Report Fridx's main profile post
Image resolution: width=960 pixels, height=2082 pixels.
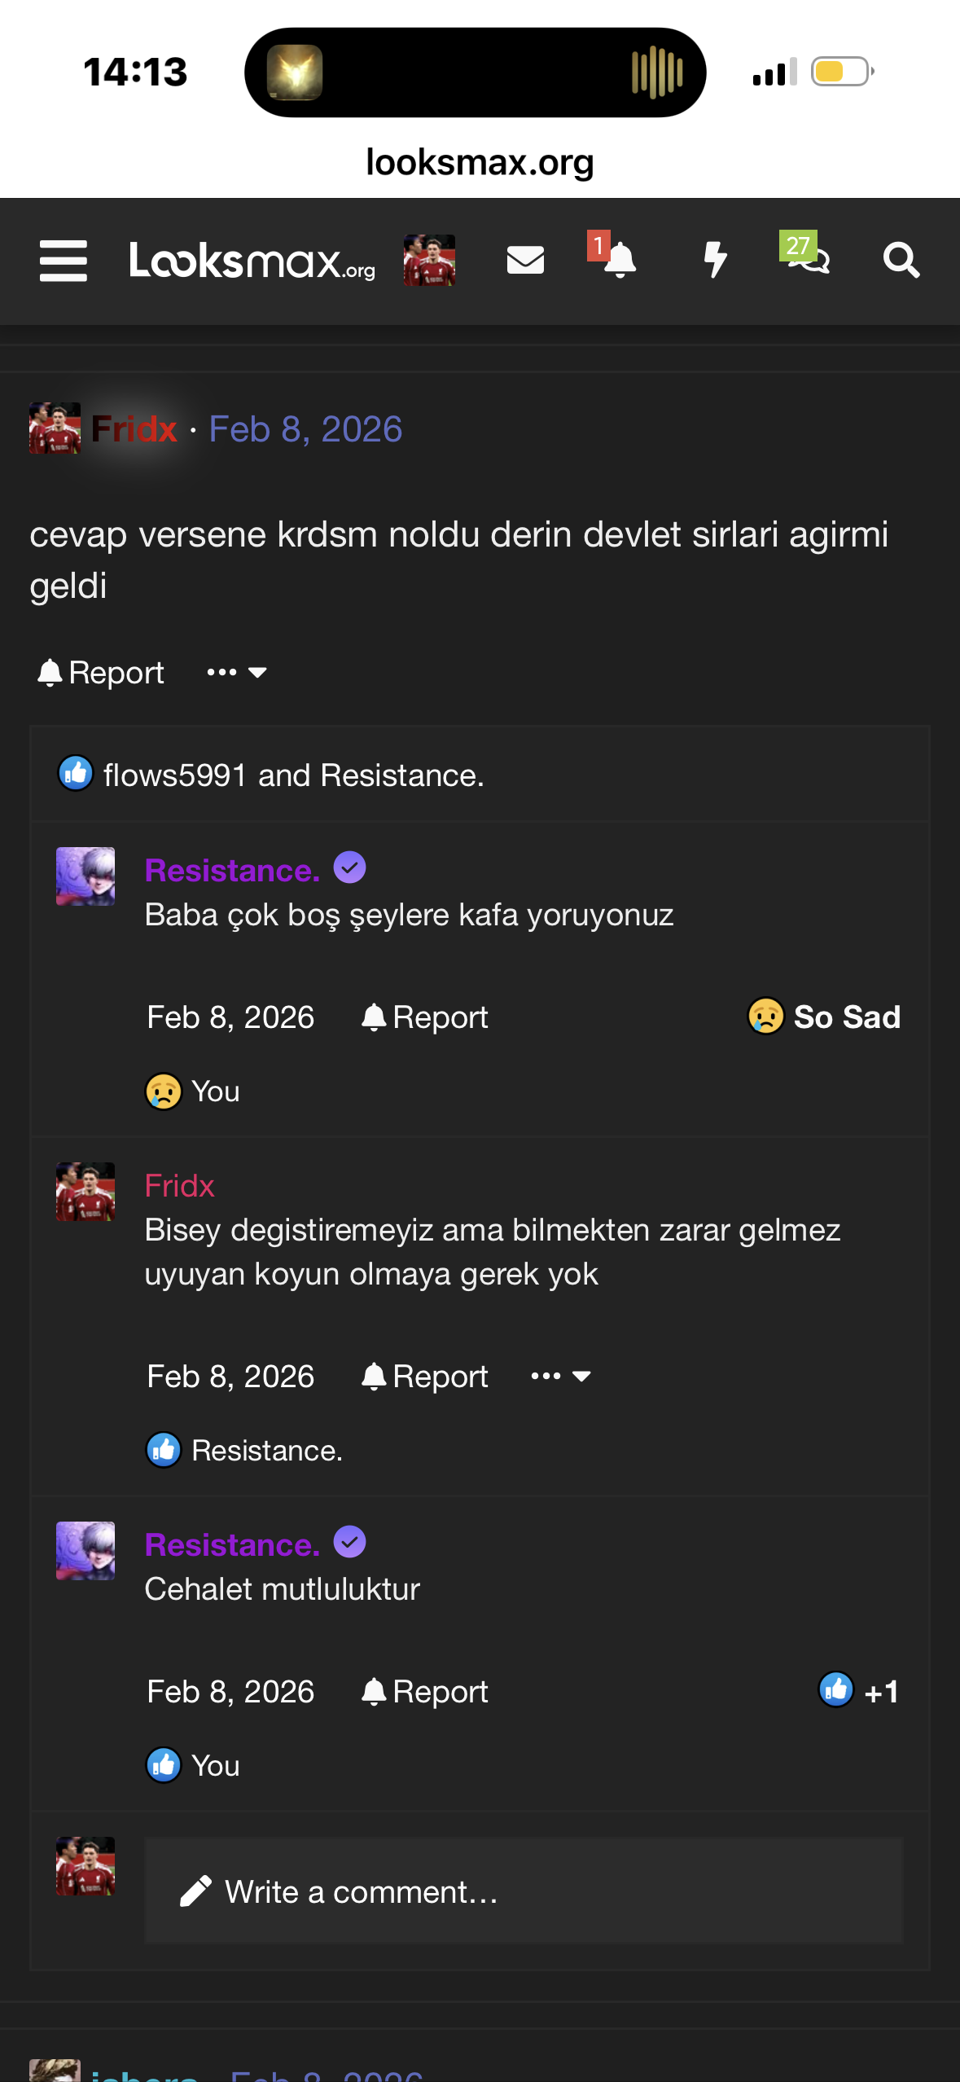[x=101, y=673]
